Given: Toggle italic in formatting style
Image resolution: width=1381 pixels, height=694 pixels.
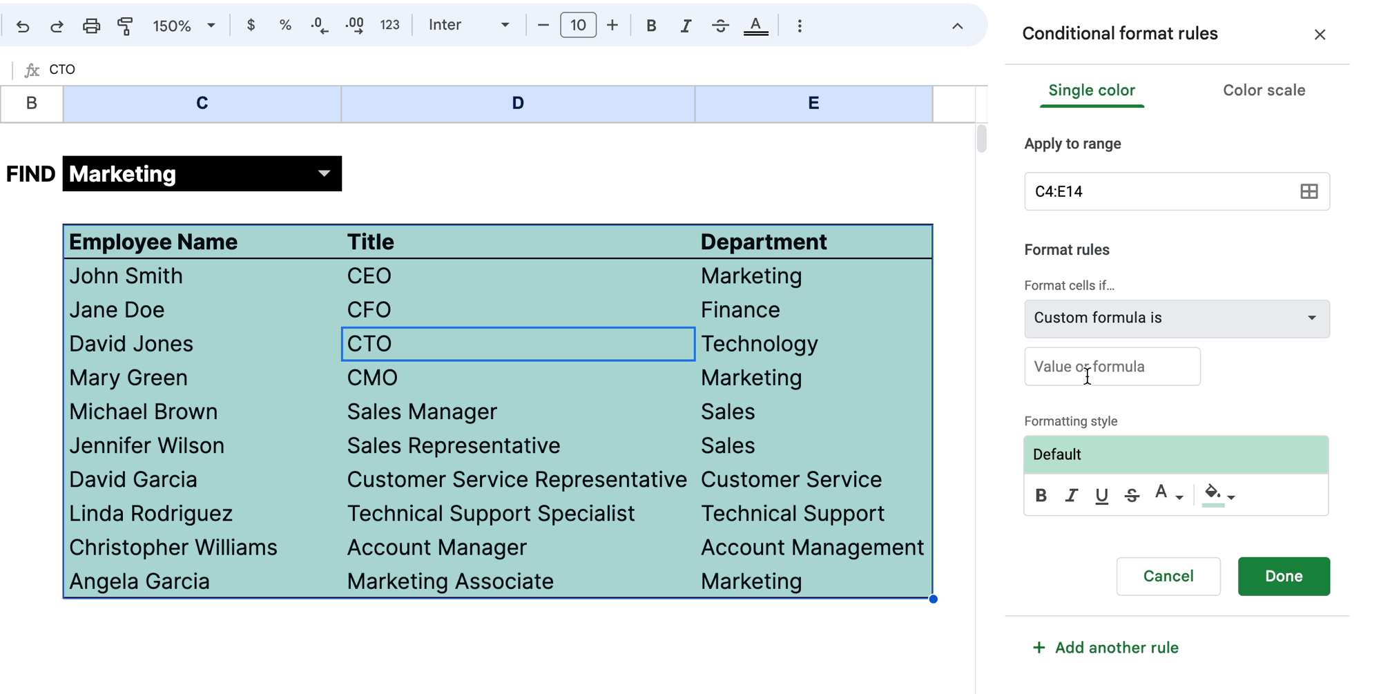Looking at the screenshot, I should tap(1071, 495).
